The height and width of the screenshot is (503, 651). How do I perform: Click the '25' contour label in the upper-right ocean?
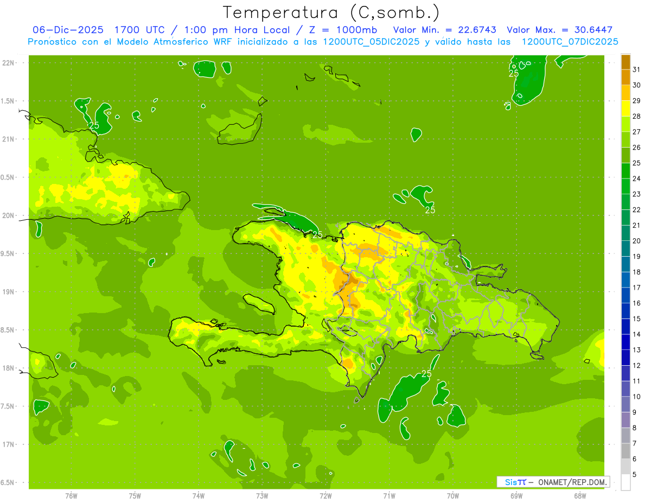click(x=514, y=74)
